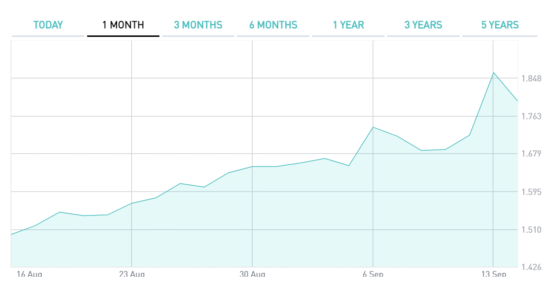Screen dimensions: 552x293
Task: Click the chart line at 23 Aug
Action: [132, 203]
